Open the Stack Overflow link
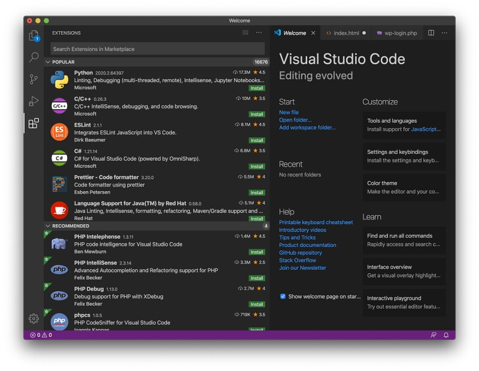The image size is (479, 371). 297,260
